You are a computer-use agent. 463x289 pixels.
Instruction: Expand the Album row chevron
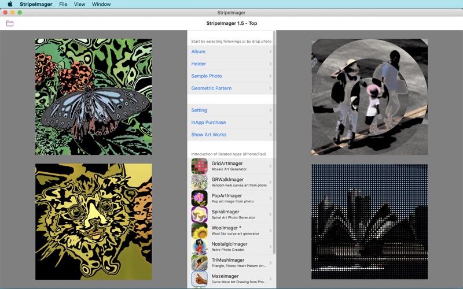(x=270, y=51)
